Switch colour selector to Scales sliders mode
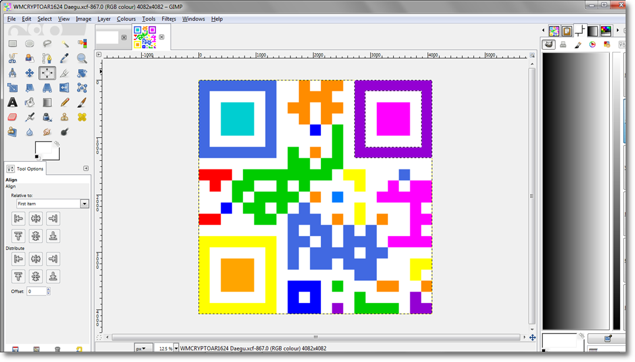The height and width of the screenshot is (362, 635). tap(622, 45)
